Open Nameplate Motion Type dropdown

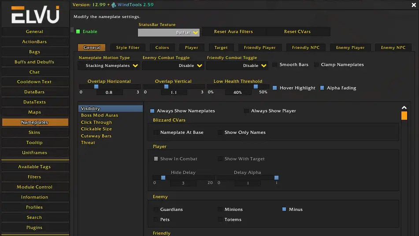click(108, 66)
